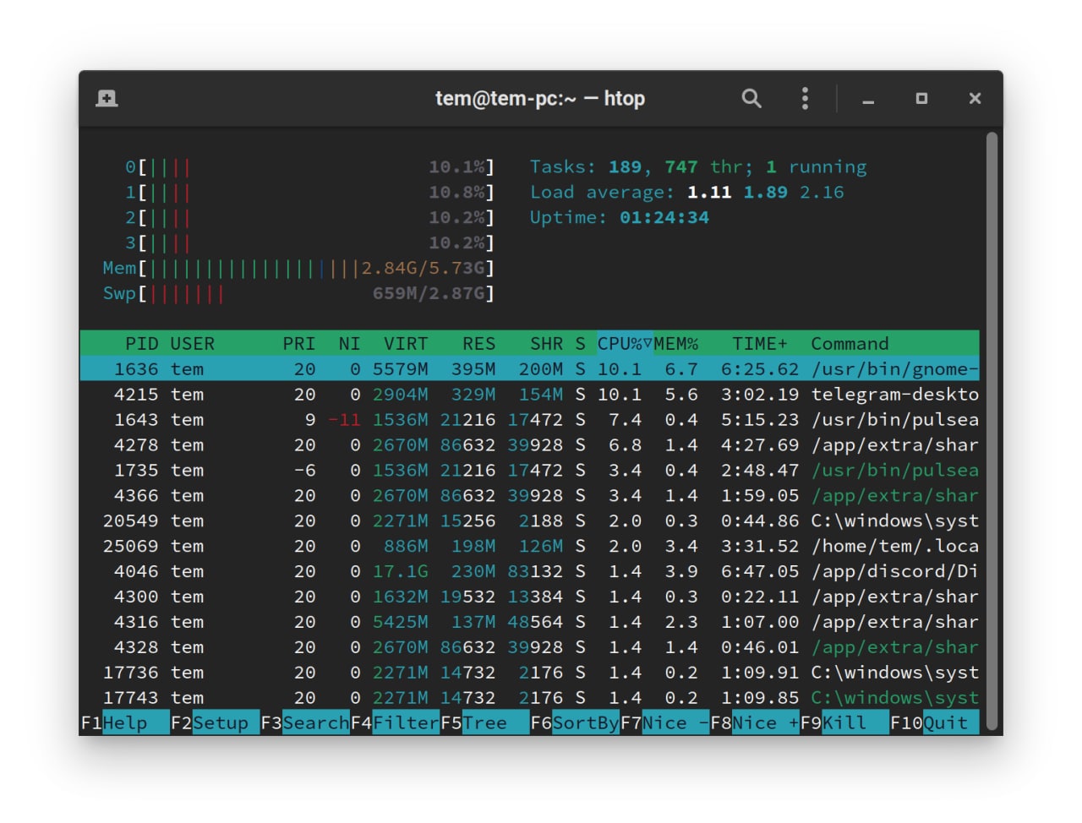Select process 1643 pulseaudio row
Viewport: 1082px width, 823px height.
pos(530,420)
